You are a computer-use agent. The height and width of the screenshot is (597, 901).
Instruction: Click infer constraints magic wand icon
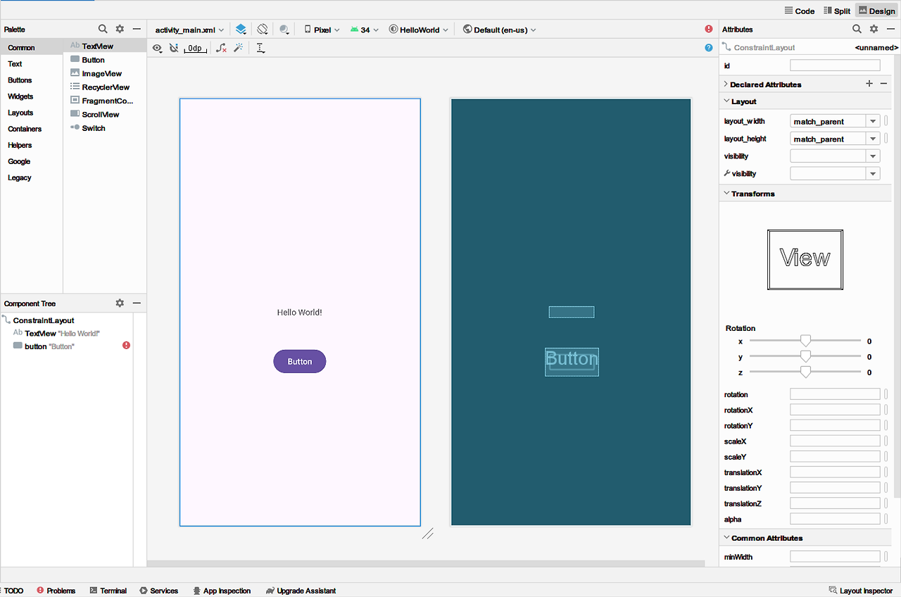(x=239, y=48)
